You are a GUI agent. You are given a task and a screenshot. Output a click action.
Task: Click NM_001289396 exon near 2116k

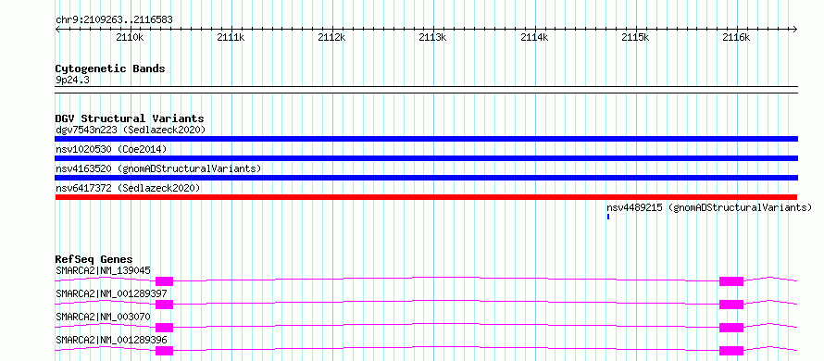click(731, 351)
